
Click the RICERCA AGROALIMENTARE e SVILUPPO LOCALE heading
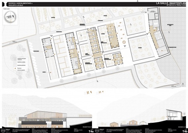pos(20,4)
